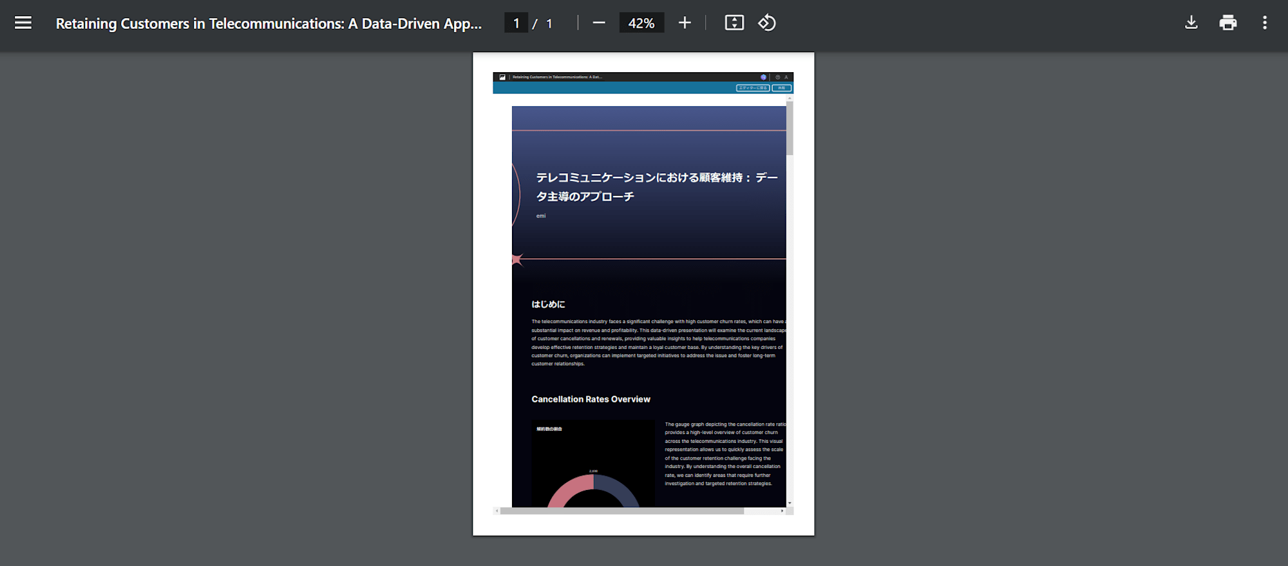Click the zoom out minus icon
This screenshot has width=1288, height=566.
[x=599, y=23]
